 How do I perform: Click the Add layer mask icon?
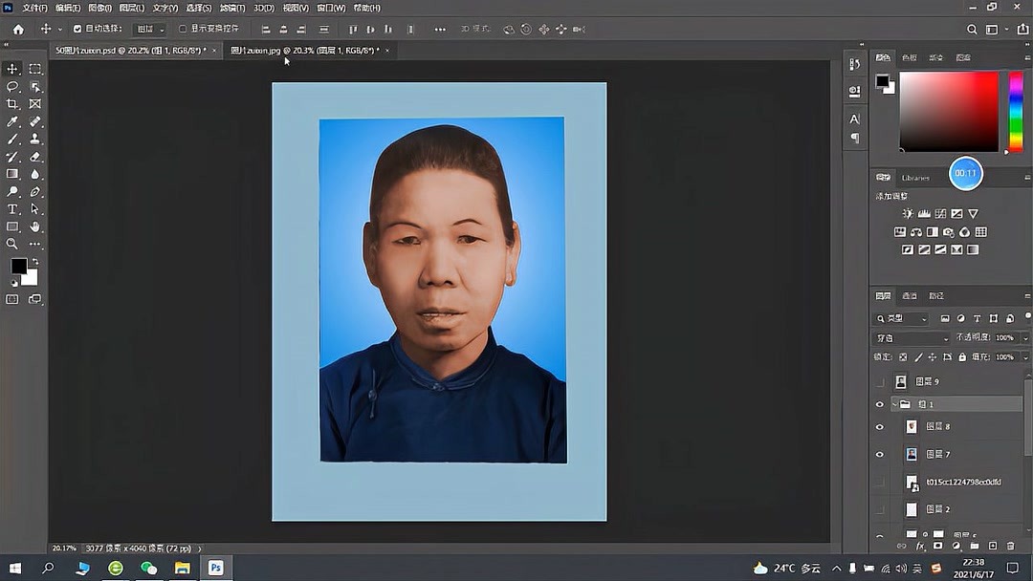click(939, 546)
